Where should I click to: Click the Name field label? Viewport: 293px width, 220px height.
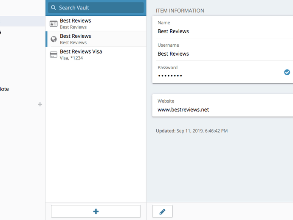pos(163,23)
